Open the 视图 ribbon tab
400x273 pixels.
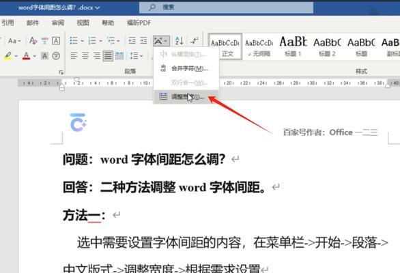(83, 23)
